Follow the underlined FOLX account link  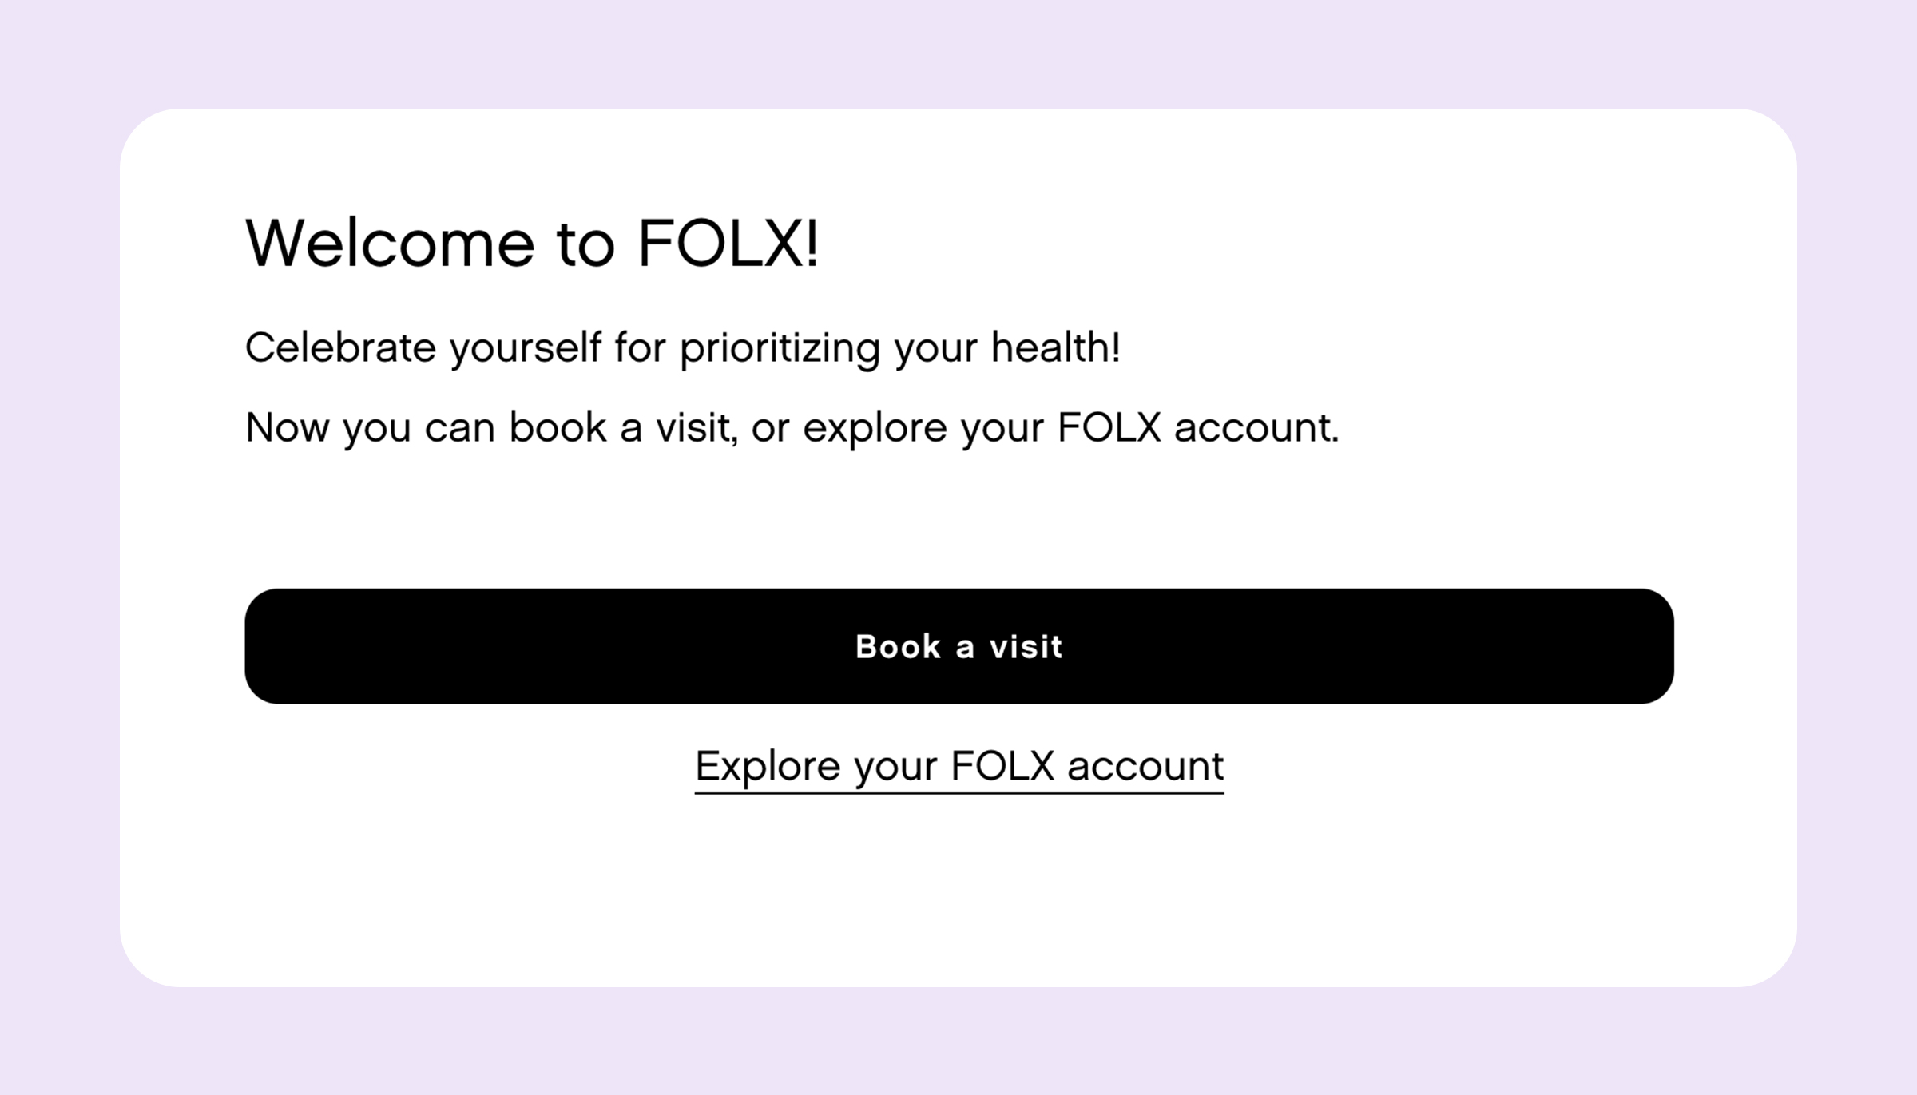pyautogui.click(x=958, y=764)
